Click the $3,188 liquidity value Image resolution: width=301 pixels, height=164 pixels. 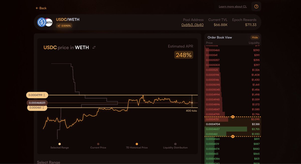[x=256, y=124]
